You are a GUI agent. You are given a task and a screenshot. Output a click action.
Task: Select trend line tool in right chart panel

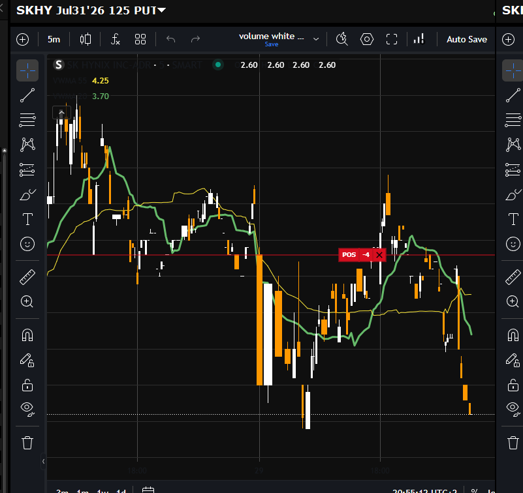pyautogui.click(x=513, y=95)
